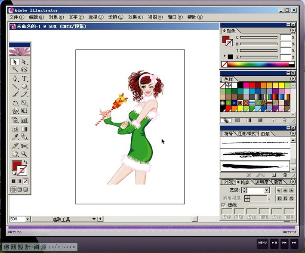Open the zoom level 50% dropdown
Image resolution: width=305 pixels, height=253 pixels.
tap(28, 219)
